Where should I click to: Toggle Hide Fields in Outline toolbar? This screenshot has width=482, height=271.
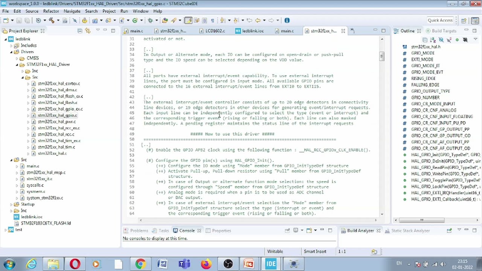[x=441, y=40]
